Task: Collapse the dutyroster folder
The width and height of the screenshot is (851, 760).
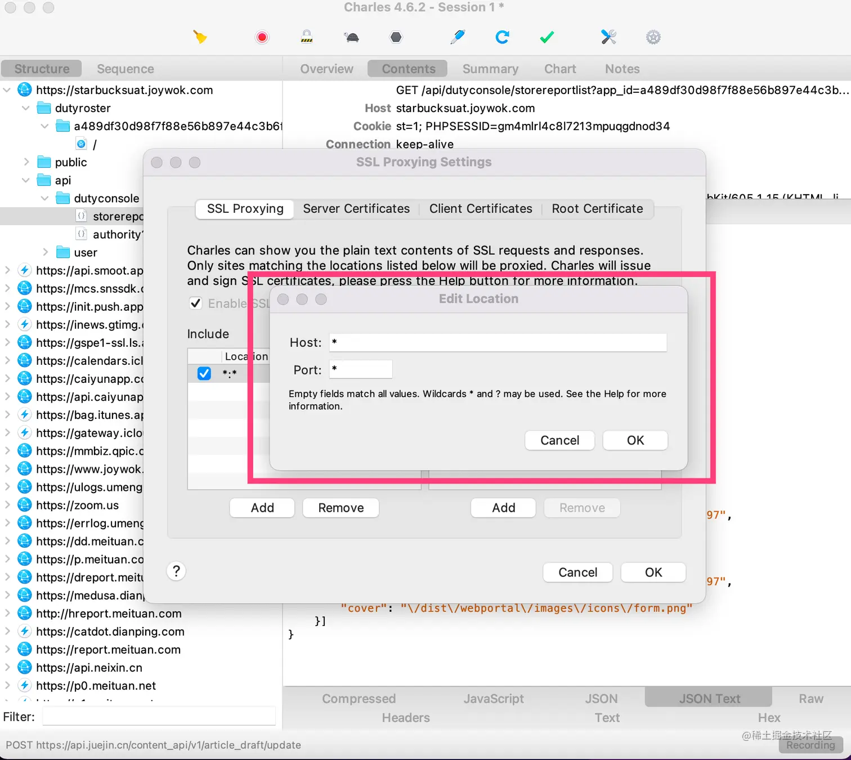Action: (26, 108)
